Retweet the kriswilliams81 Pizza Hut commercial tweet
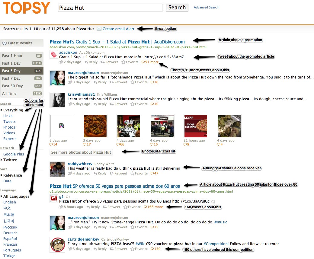The image size is (314, 259). click(x=118, y=104)
